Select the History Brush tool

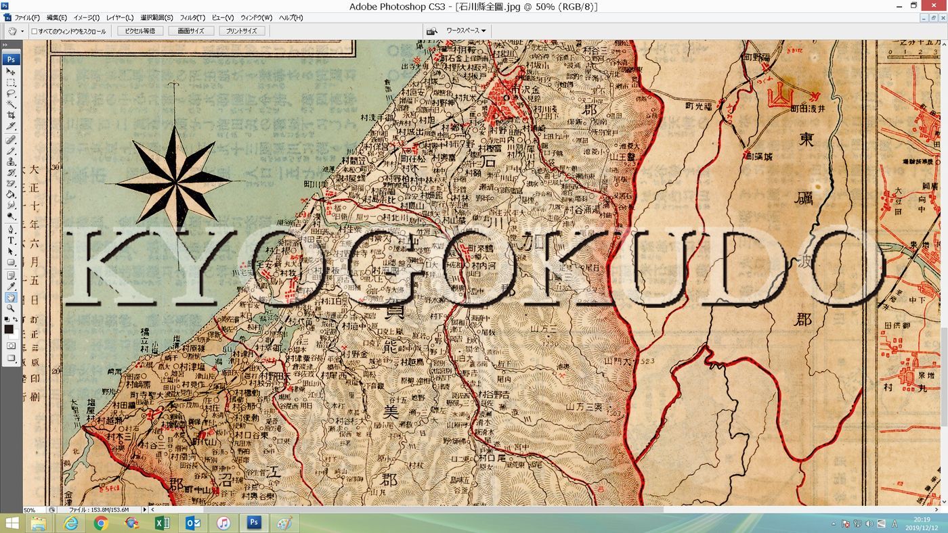tap(11, 172)
